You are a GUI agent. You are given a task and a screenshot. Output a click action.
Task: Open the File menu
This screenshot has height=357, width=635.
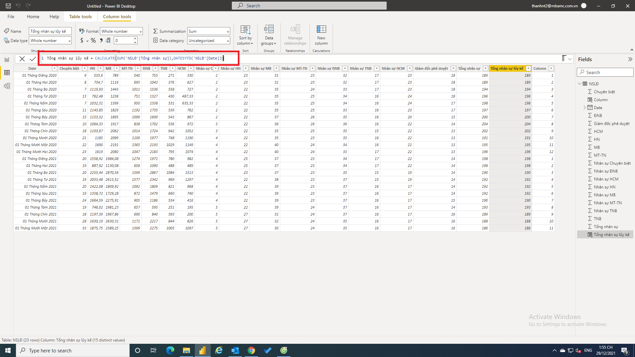coord(11,17)
